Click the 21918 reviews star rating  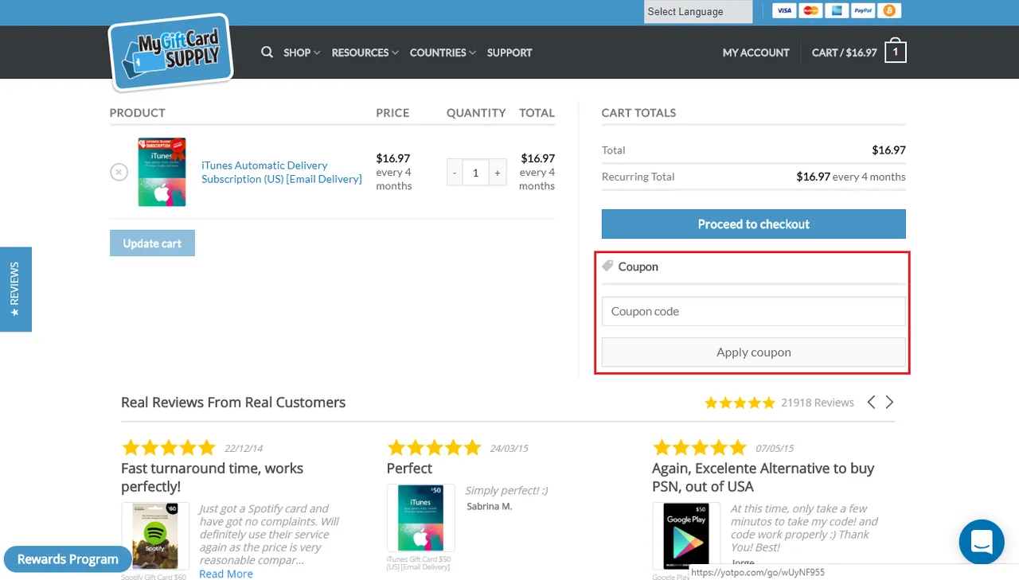point(740,403)
